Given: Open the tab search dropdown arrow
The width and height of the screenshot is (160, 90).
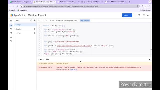Looking at the screenshot, I should click(150, 2).
